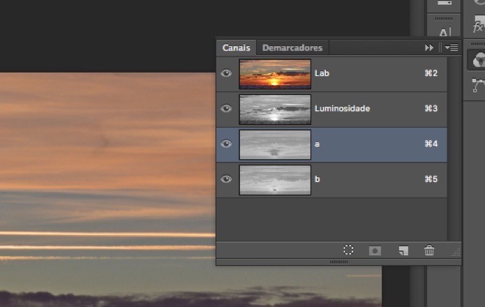Select the Luminosidade channel row
Viewport: 485px width, 307px height.
click(331, 109)
